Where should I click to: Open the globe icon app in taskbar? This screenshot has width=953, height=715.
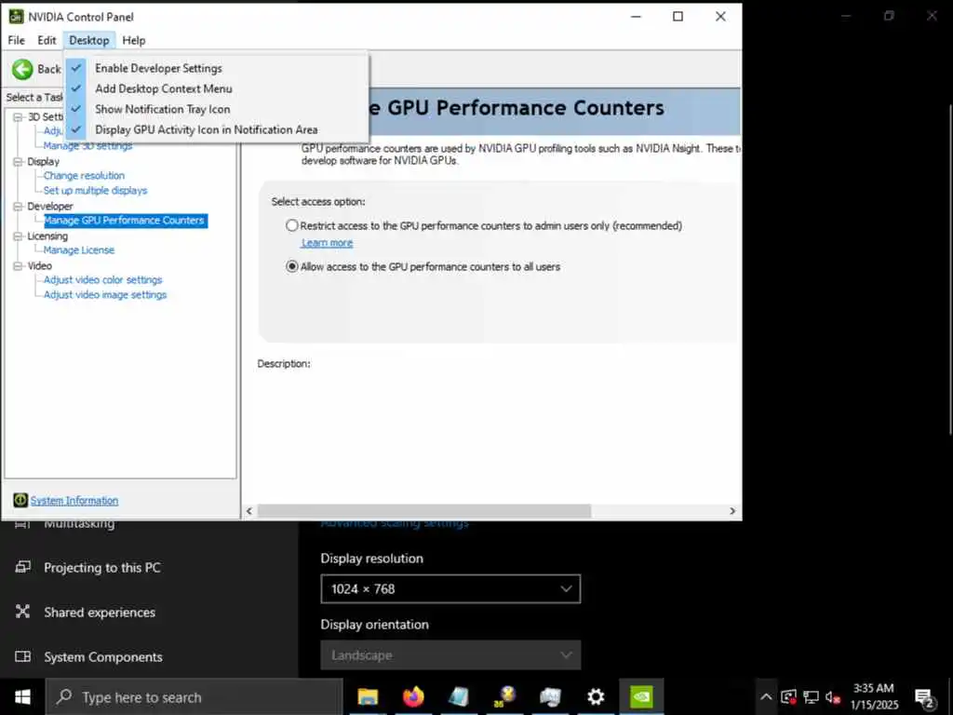point(504,696)
